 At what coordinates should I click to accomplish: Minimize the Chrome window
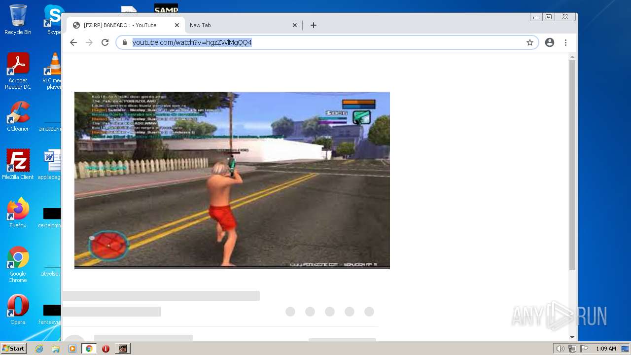tap(536, 17)
